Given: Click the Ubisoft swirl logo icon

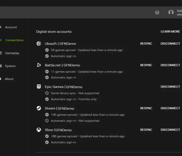Looking at the screenshot, I should (39, 44).
